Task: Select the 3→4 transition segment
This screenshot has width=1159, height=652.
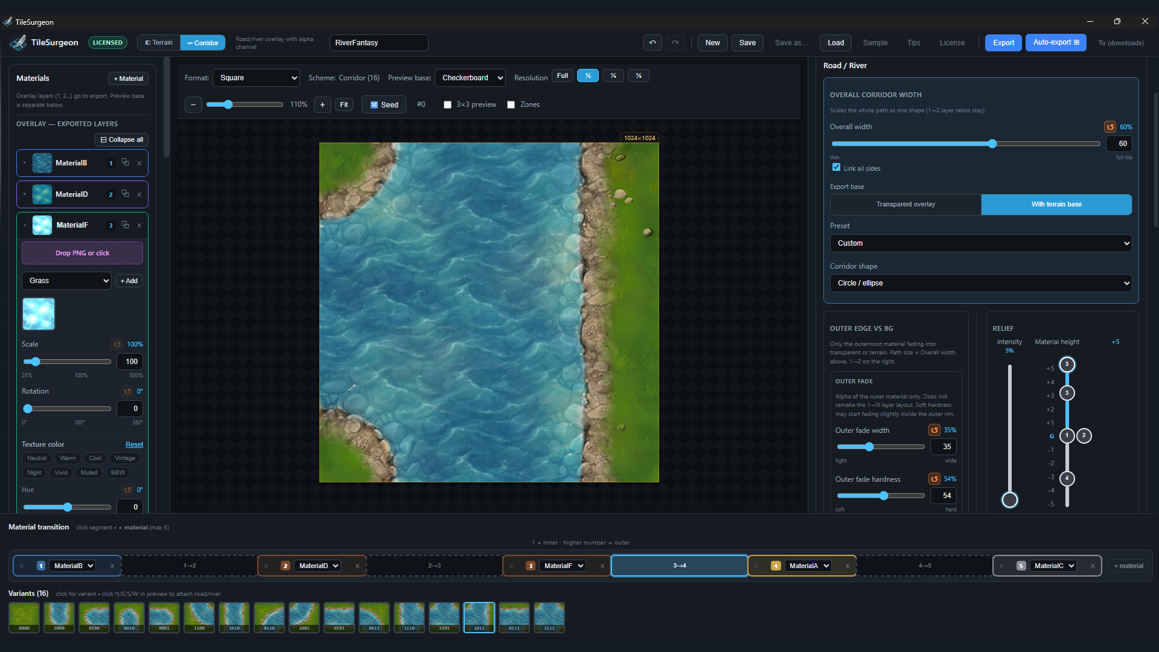Action: (680, 566)
